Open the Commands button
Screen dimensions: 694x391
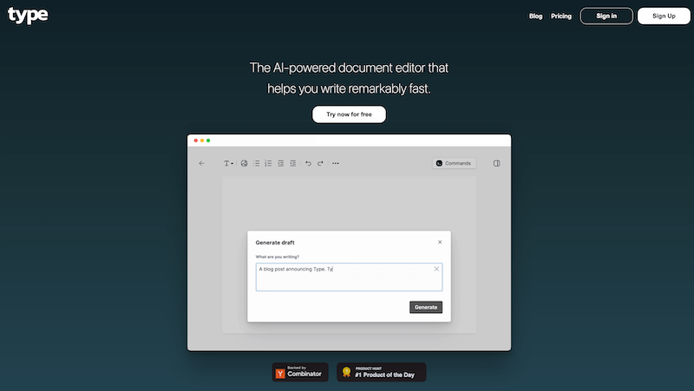pyautogui.click(x=454, y=163)
